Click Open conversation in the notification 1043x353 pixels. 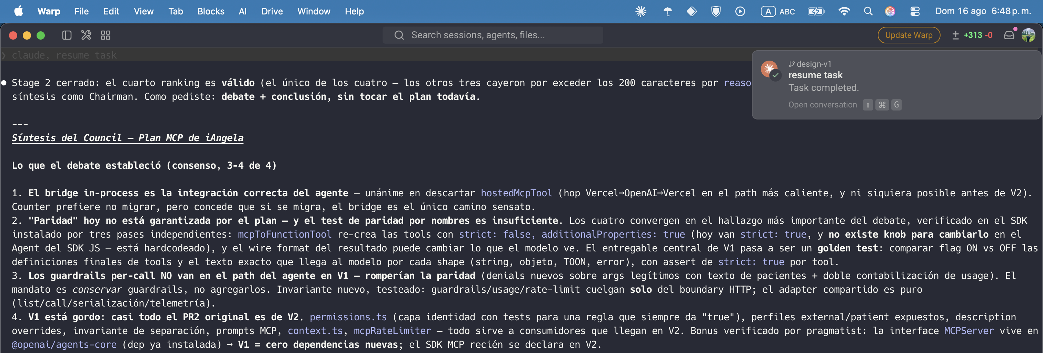tap(822, 105)
